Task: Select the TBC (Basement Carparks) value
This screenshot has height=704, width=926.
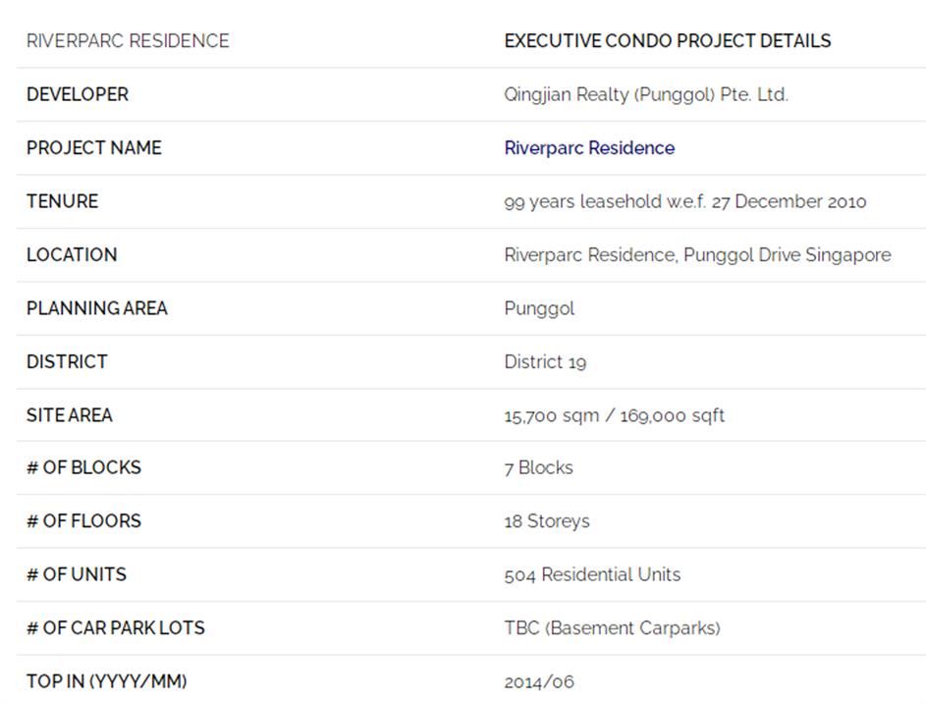Action: point(612,627)
